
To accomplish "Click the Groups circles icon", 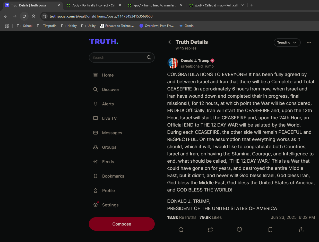I will (96, 147).
